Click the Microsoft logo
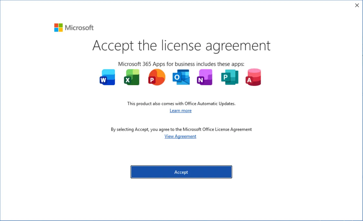The image size is (363, 221). [74, 27]
